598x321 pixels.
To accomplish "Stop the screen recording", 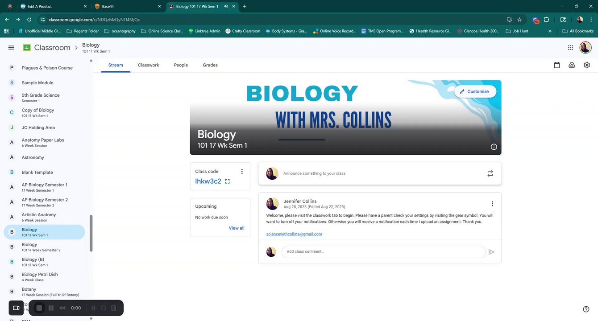I will (x=39, y=308).
